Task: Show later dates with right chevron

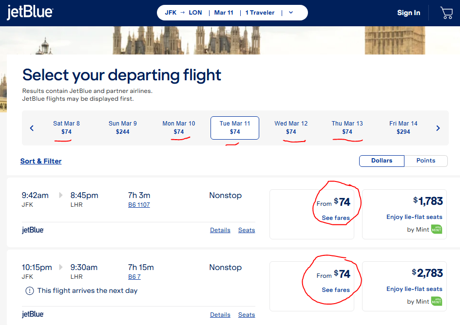Action: pos(438,128)
